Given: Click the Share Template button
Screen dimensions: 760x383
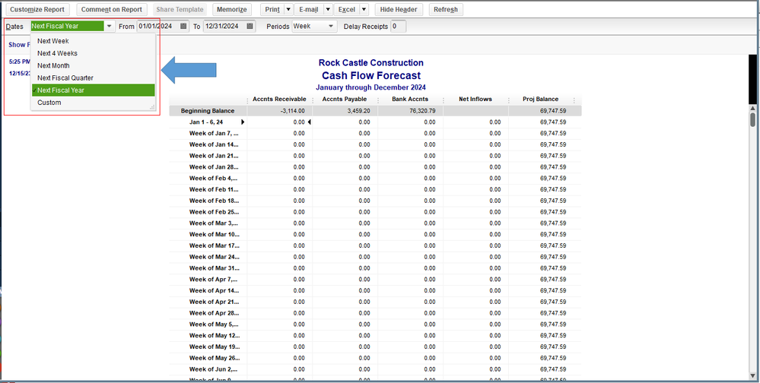Looking at the screenshot, I should coord(180,10).
